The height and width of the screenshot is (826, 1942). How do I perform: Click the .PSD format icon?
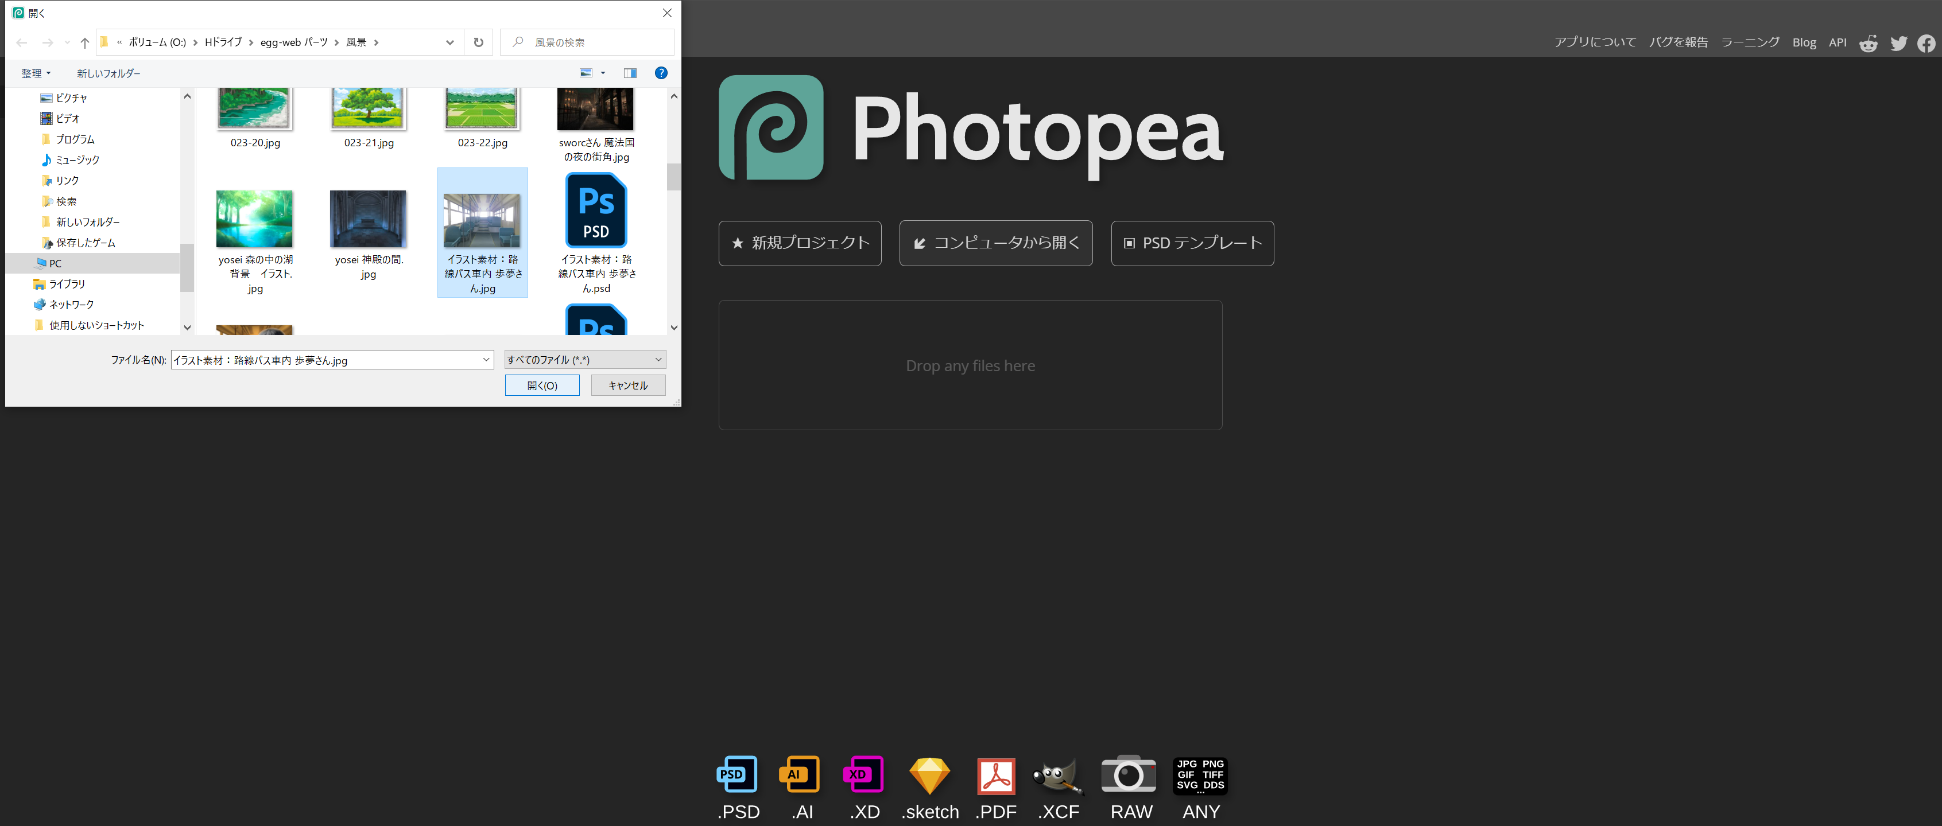pyautogui.click(x=737, y=775)
